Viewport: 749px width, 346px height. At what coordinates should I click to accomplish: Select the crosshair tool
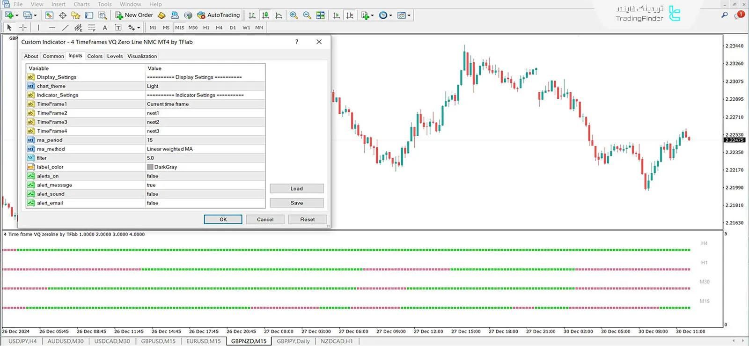tap(22, 28)
